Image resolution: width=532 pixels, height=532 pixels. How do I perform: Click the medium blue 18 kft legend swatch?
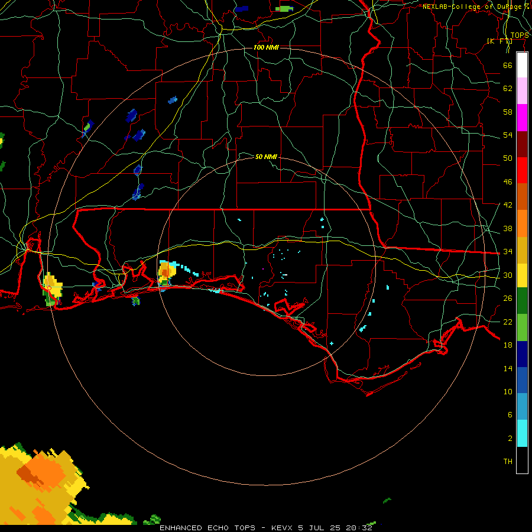tap(522, 380)
